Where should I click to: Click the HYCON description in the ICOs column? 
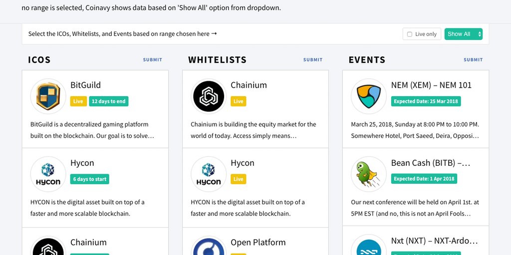point(87,208)
